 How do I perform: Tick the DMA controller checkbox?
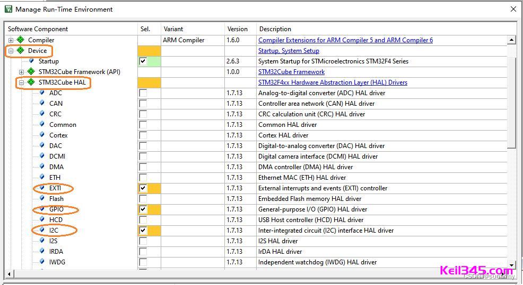click(143, 167)
